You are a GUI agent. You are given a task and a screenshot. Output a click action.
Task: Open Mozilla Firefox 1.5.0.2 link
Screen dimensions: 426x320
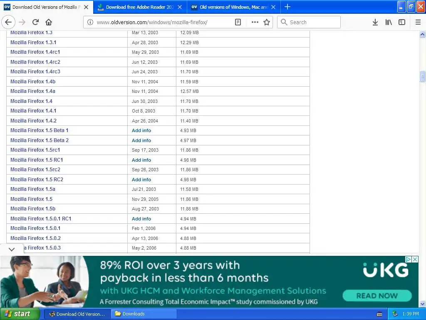[x=35, y=238]
